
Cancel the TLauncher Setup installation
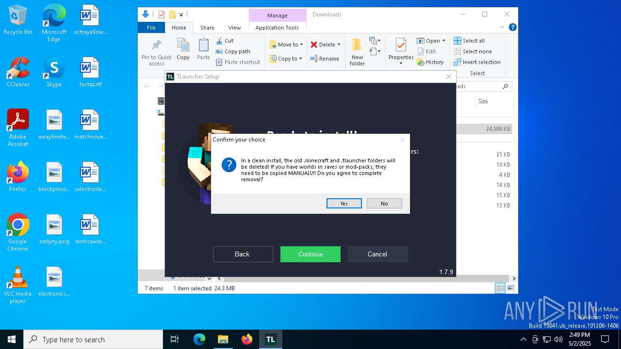[x=377, y=254]
